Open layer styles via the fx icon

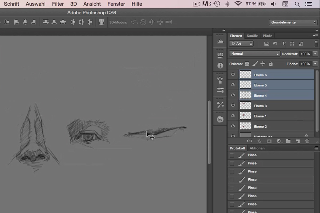click(259, 141)
